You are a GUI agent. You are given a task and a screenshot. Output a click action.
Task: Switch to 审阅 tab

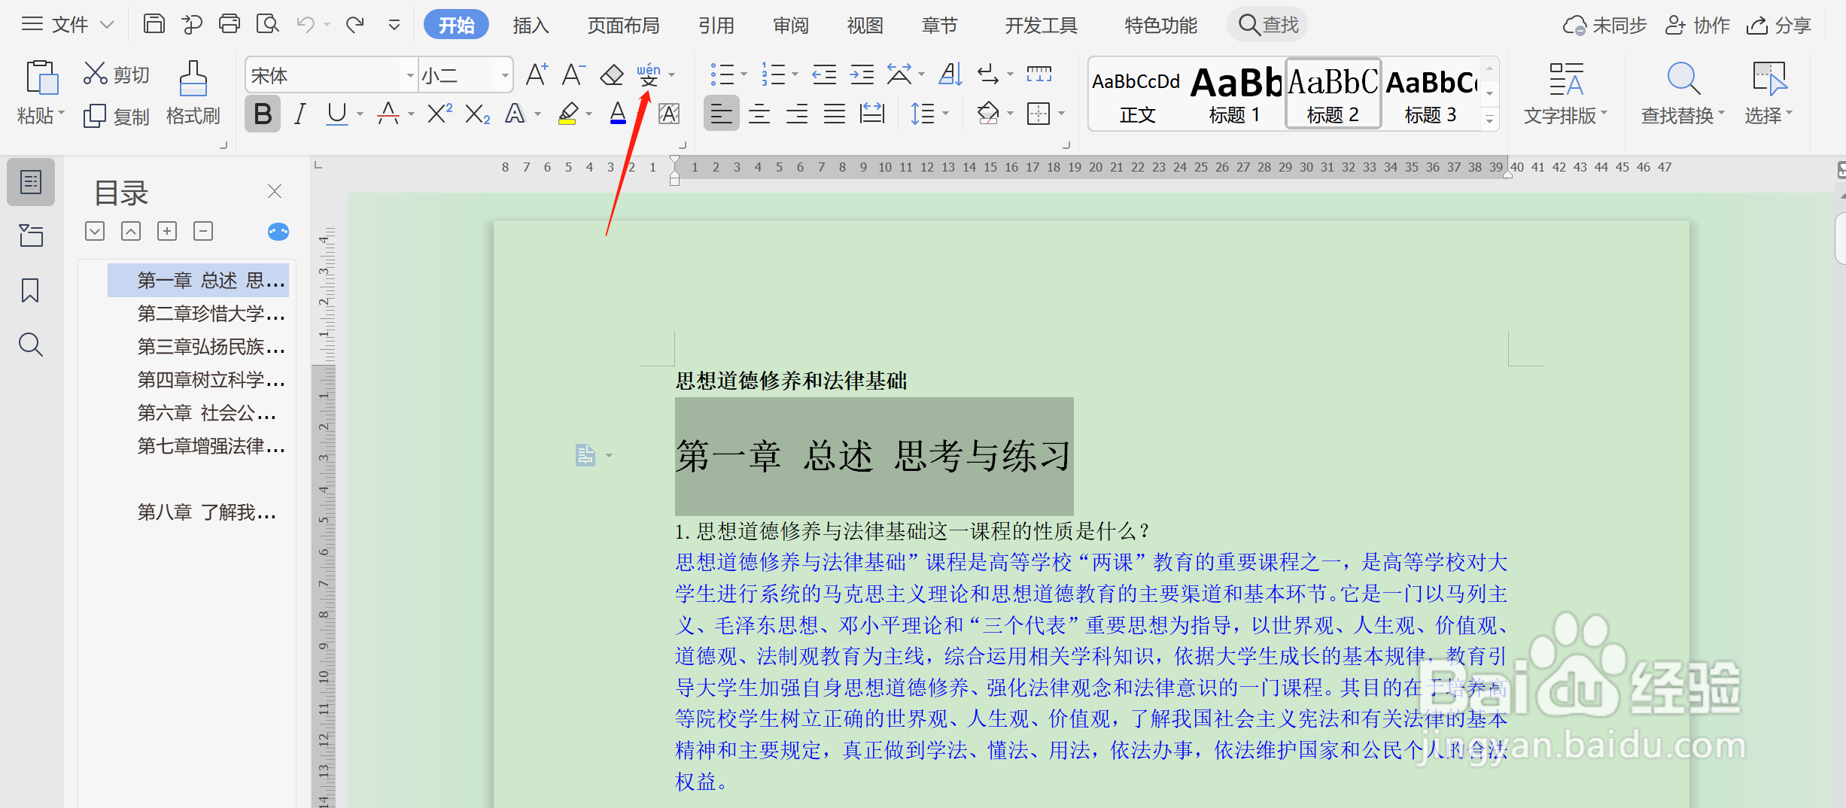click(x=790, y=26)
